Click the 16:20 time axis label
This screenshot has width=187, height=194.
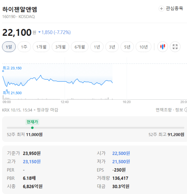click(x=127, y=102)
